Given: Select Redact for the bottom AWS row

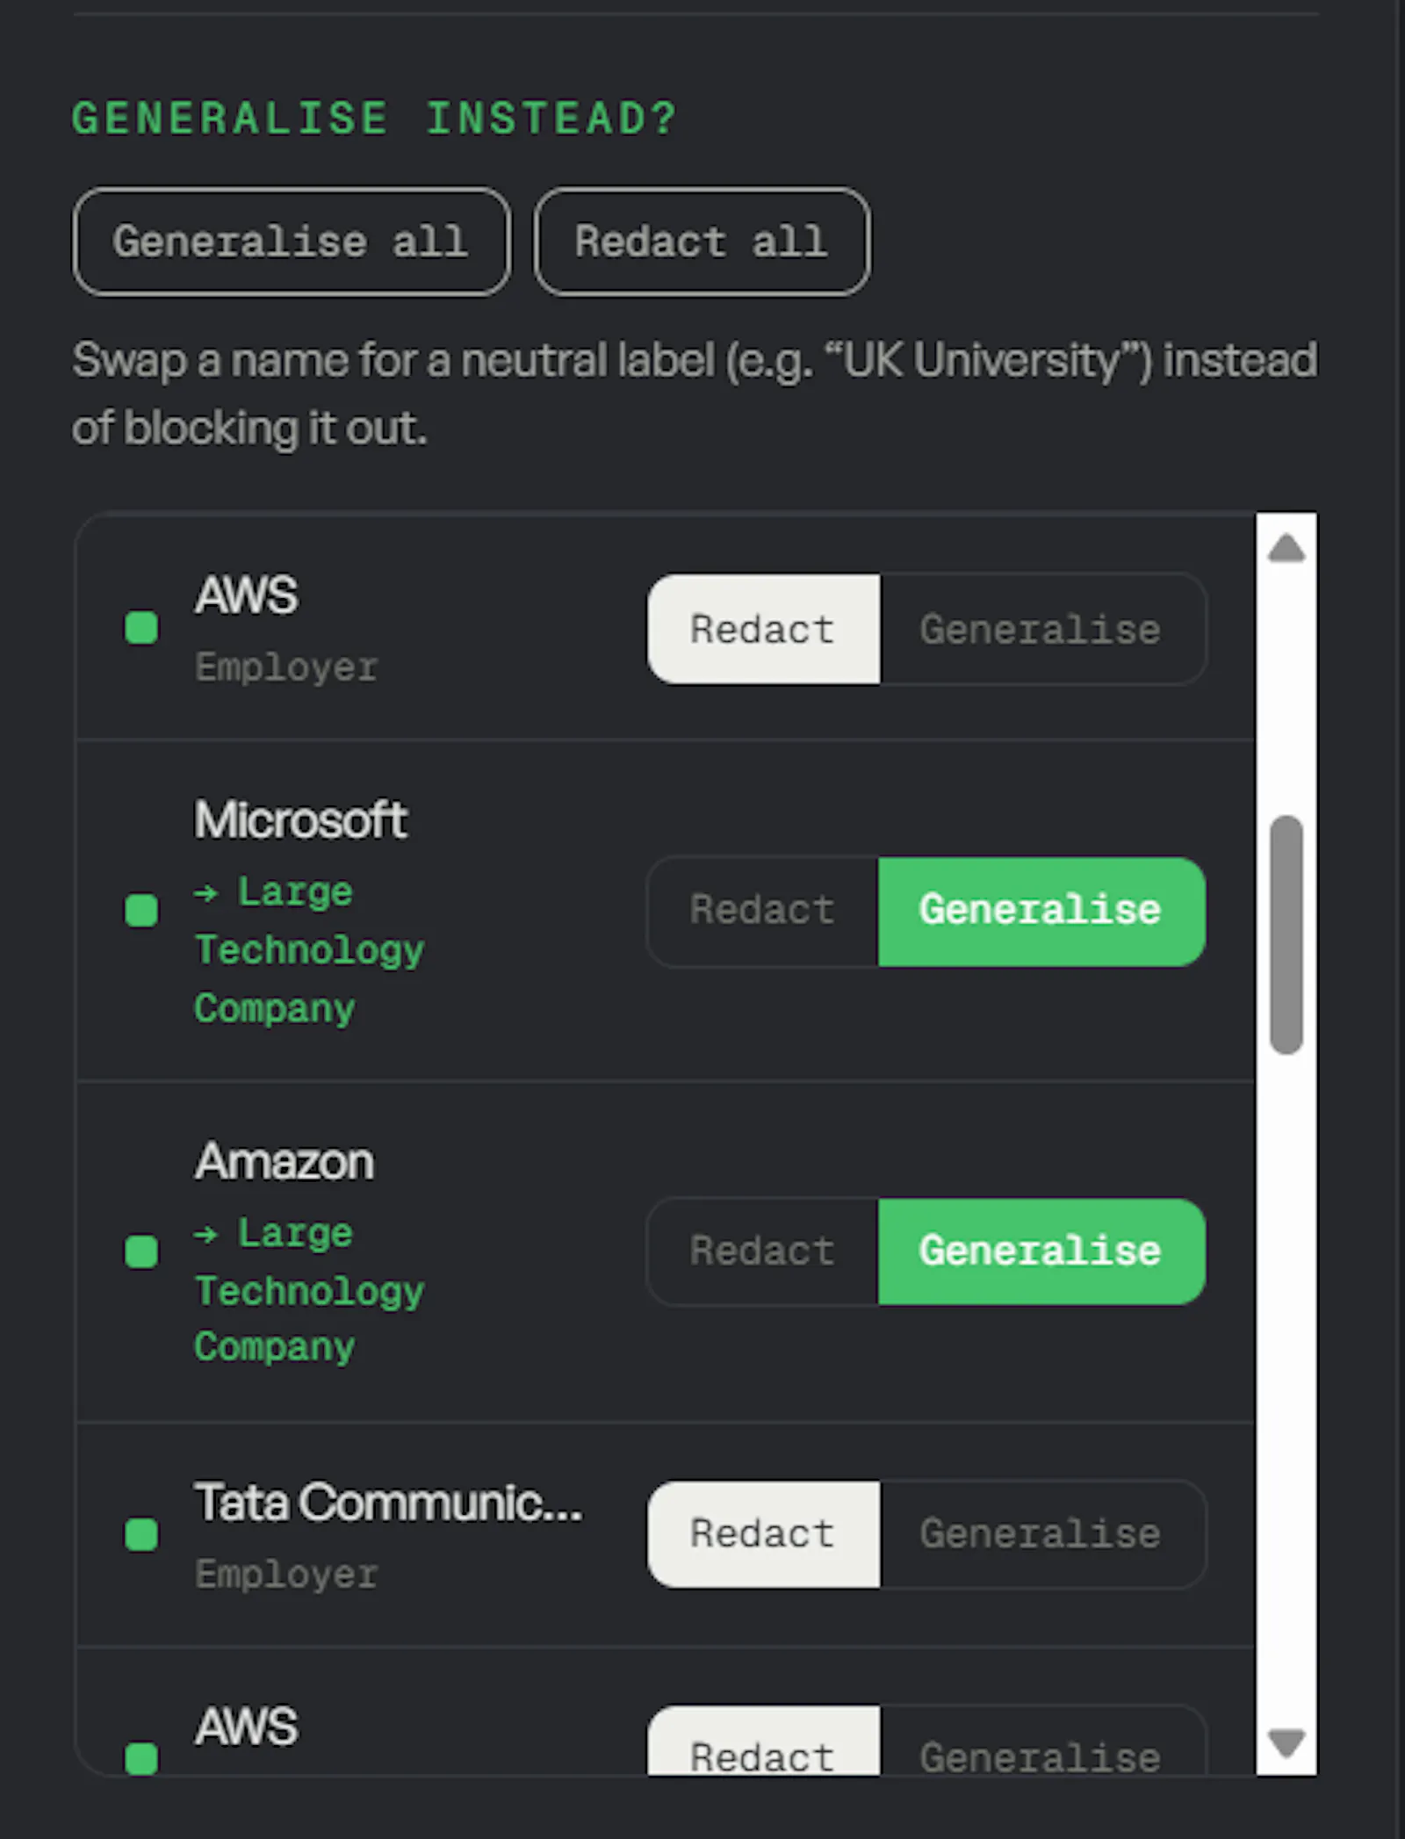Looking at the screenshot, I should click(x=763, y=1742).
